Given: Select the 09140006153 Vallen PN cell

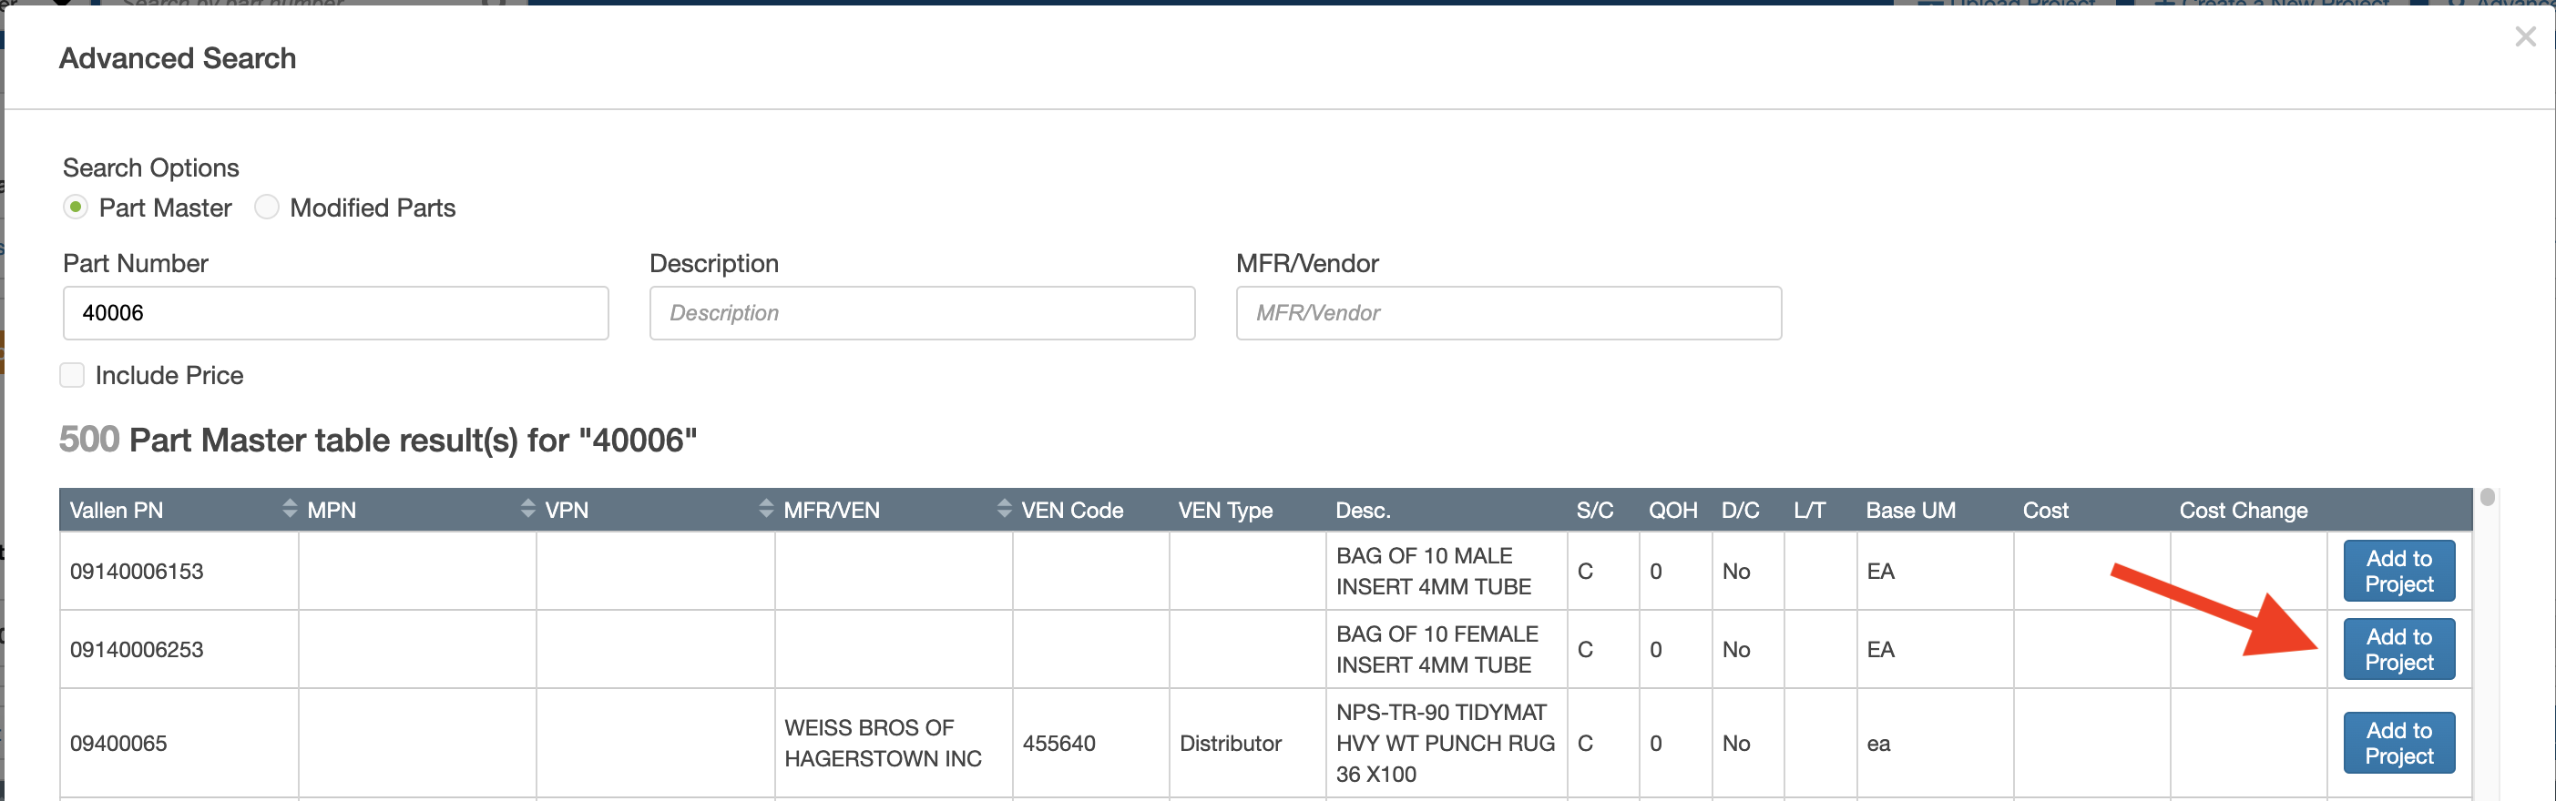Looking at the screenshot, I should point(137,572).
